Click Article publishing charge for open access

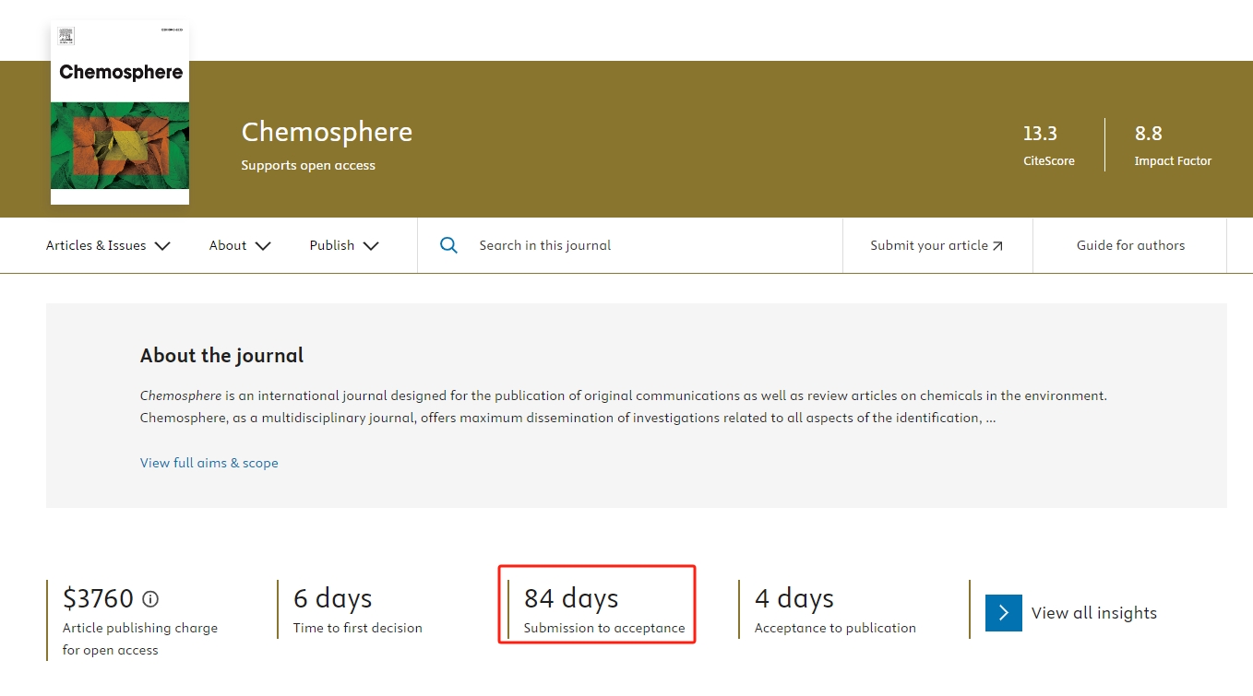pos(140,639)
